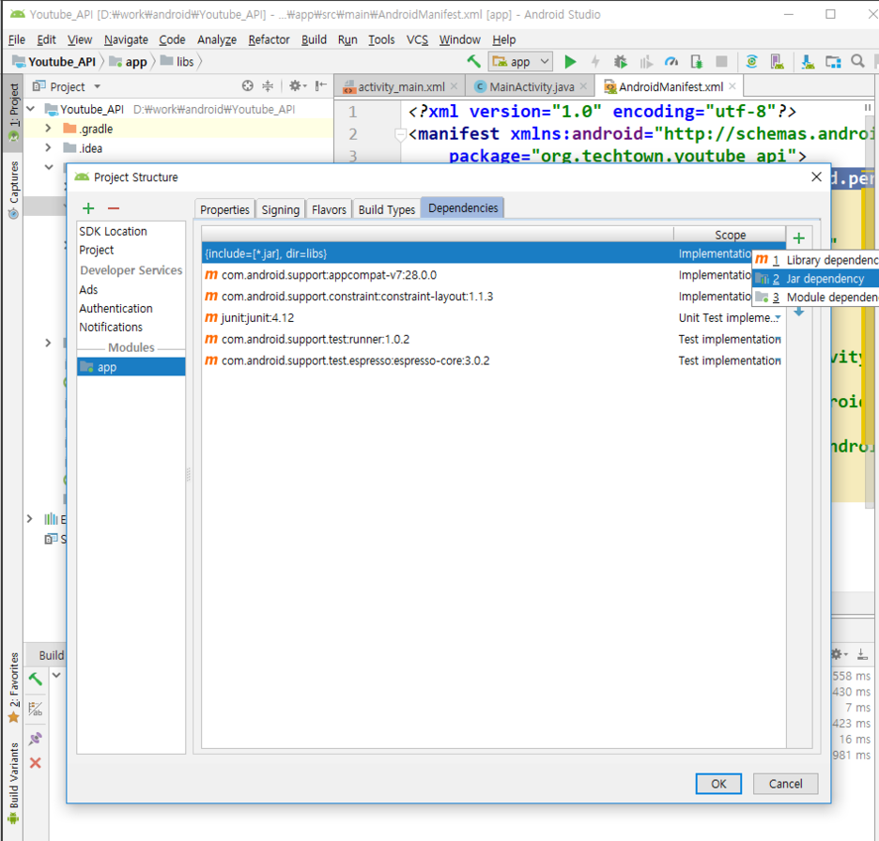Click the Make Project hammer icon
The image size is (879, 841).
[x=473, y=61]
